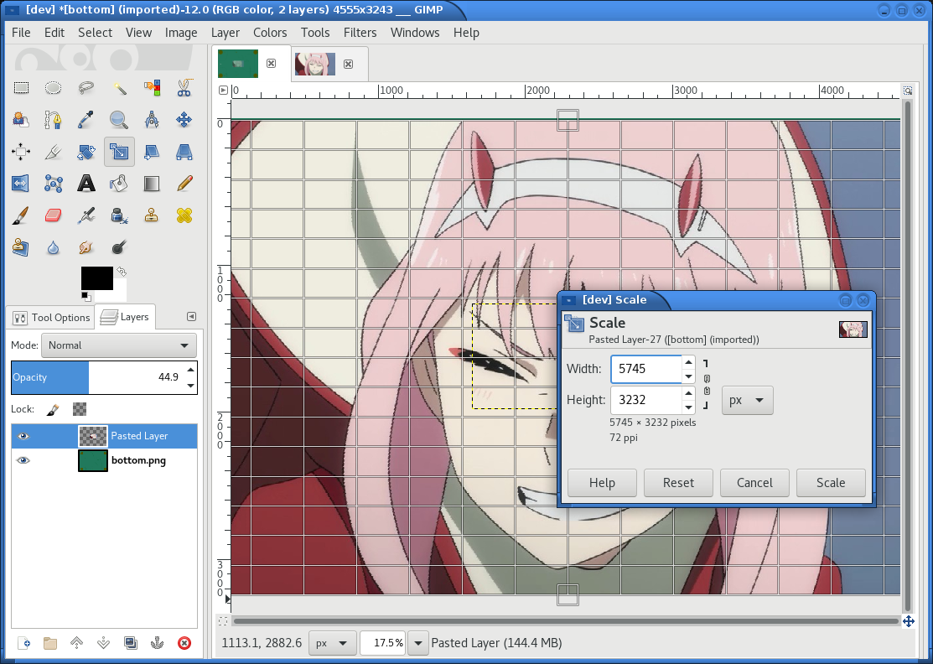Switch to the Tool Options tab
Image resolution: width=933 pixels, height=664 pixels.
51,317
